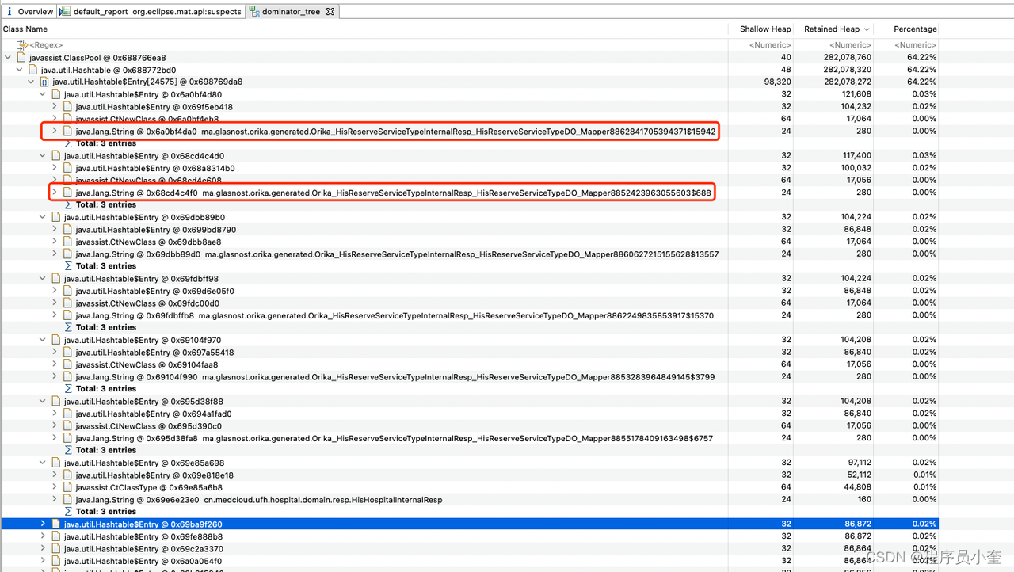
Task: Collapse java.util.Hashtable @ 0x688772bd0 node
Action: (20, 70)
